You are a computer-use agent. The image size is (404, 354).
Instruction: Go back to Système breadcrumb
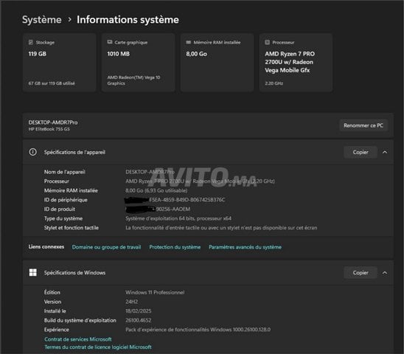point(42,20)
